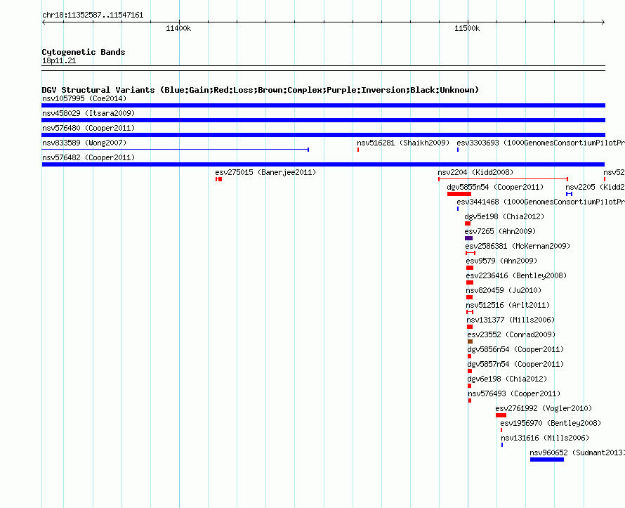Select the 18p11.21 band label
Image resolution: width=625 pixels, height=508 pixels.
(x=59, y=60)
